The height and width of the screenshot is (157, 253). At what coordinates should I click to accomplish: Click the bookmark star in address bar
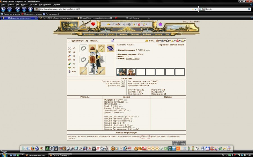[x=193, y=9]
